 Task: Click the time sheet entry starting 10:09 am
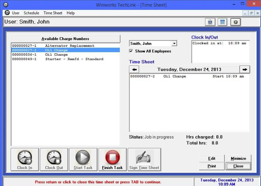click(189, 76)
